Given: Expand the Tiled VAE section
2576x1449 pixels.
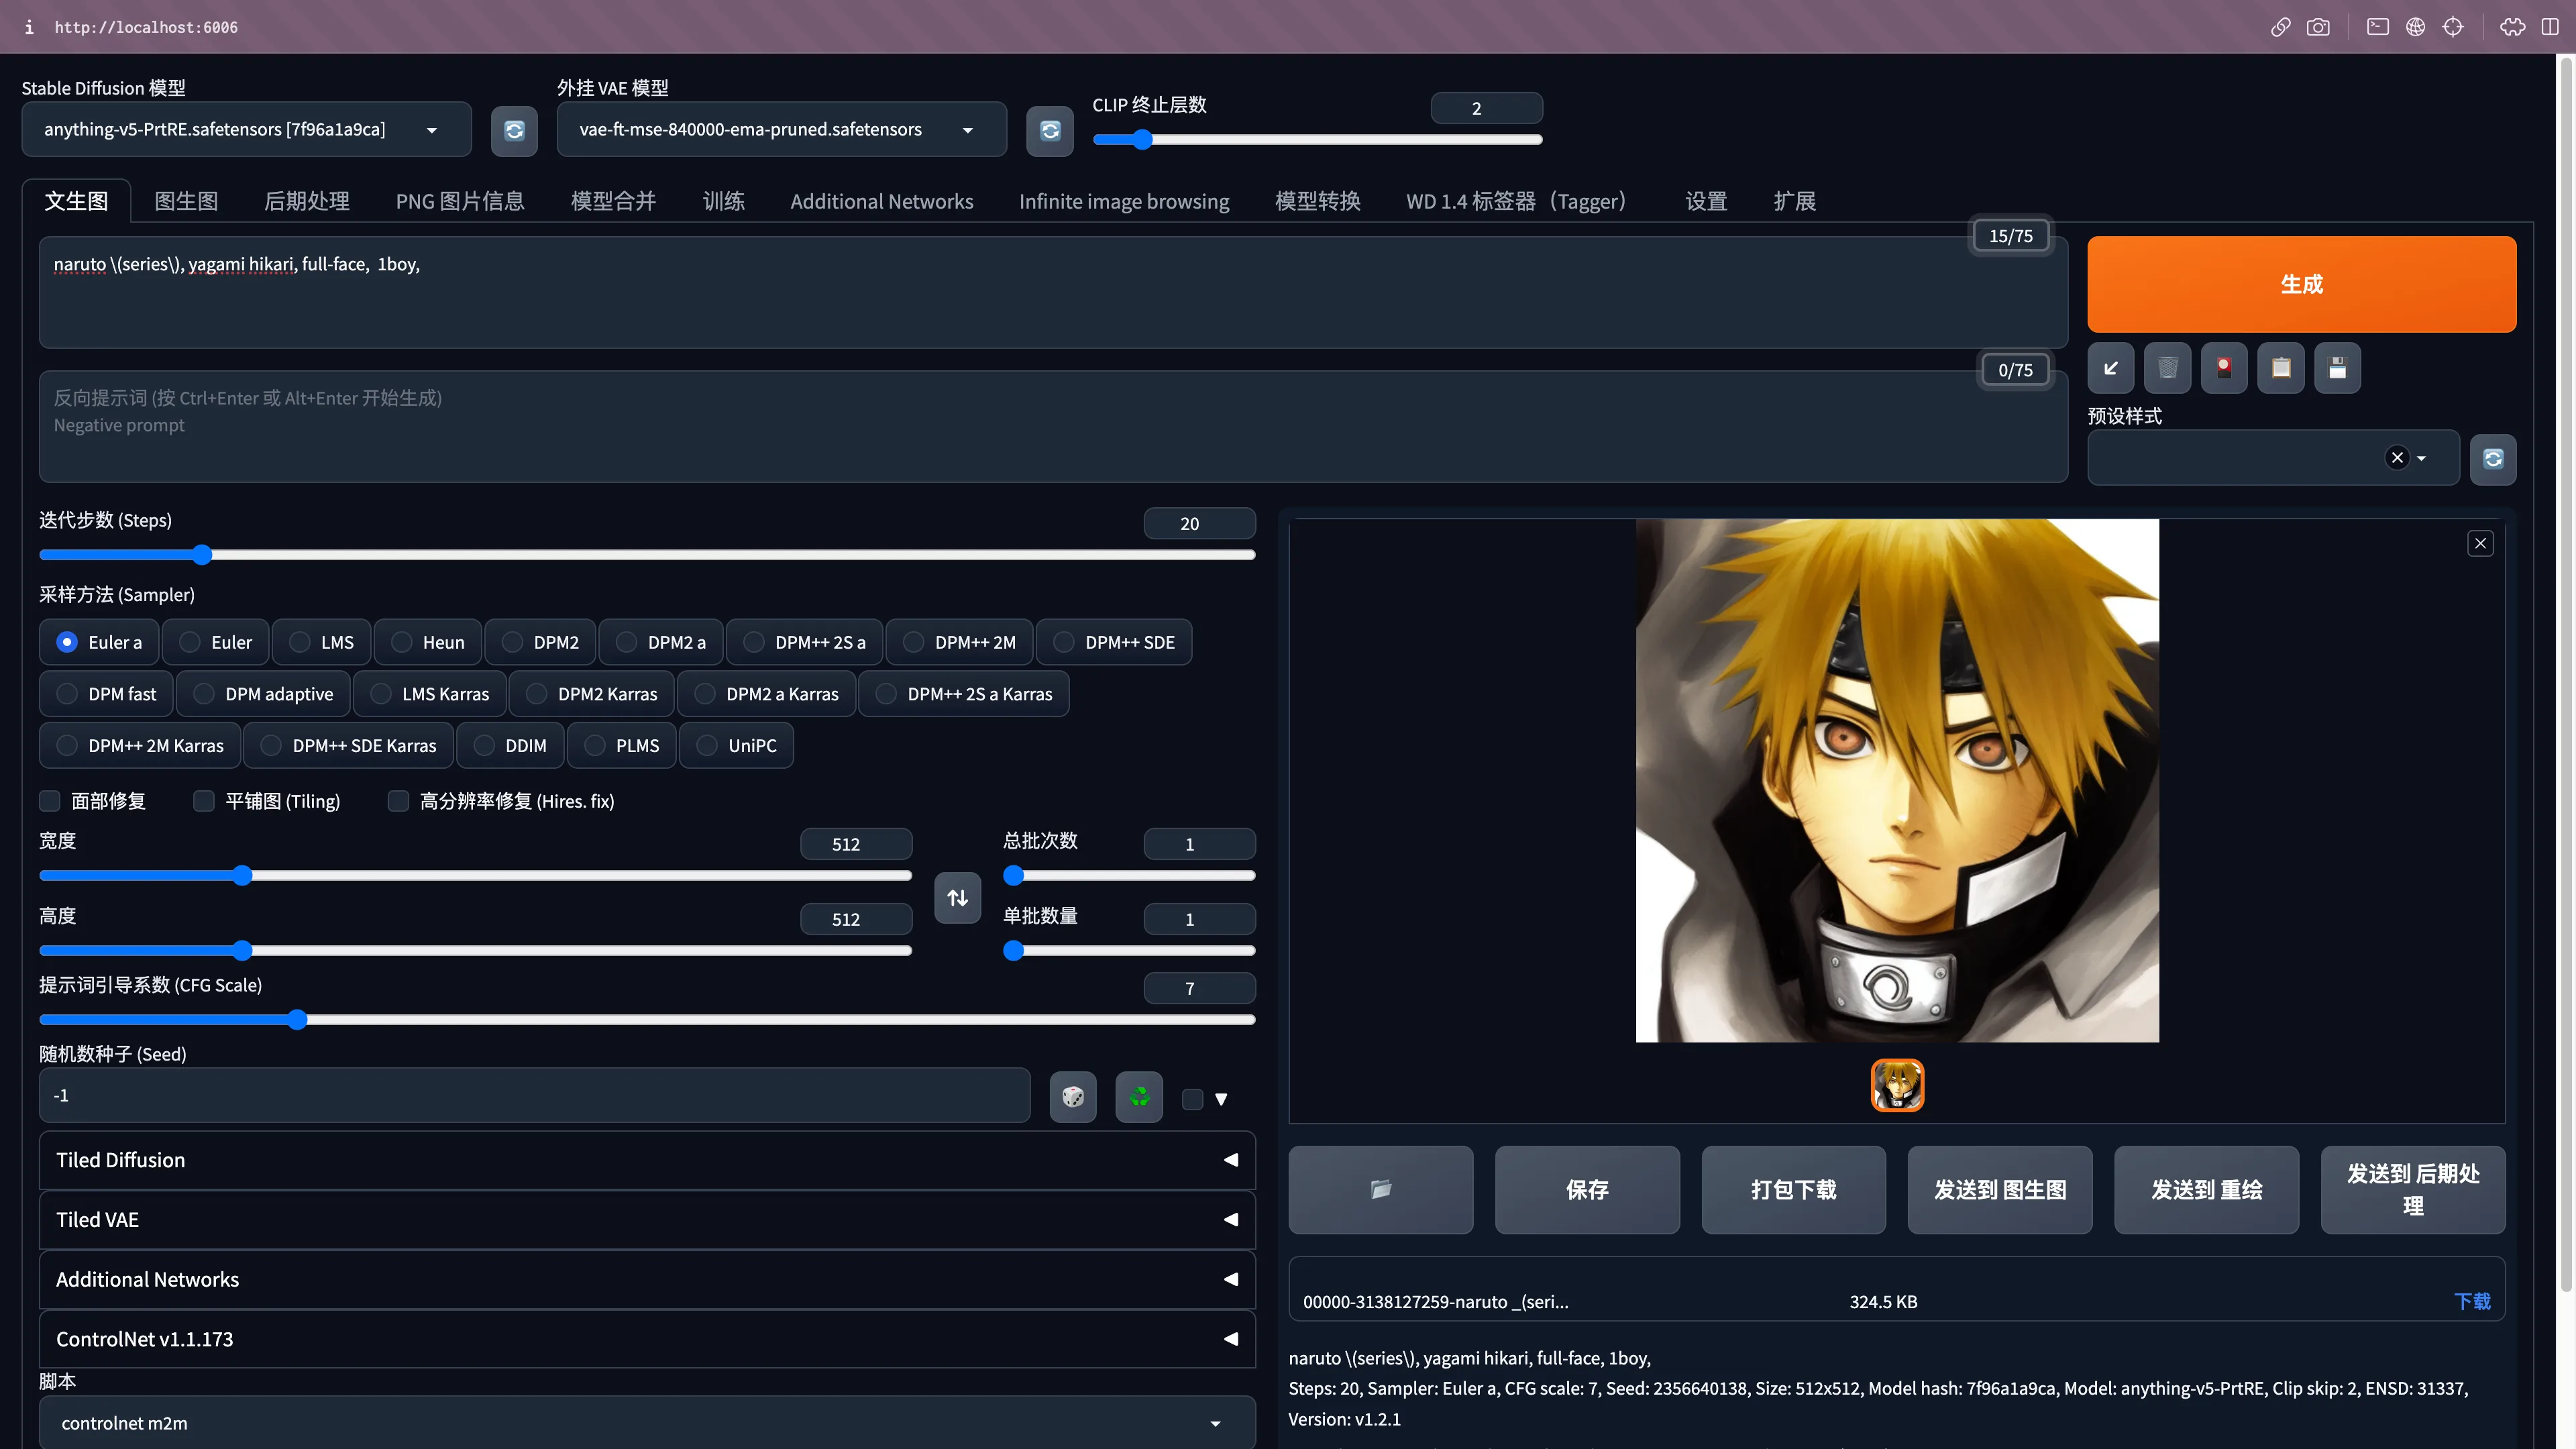Looking at the screenshot, I should coord(647,1220).
